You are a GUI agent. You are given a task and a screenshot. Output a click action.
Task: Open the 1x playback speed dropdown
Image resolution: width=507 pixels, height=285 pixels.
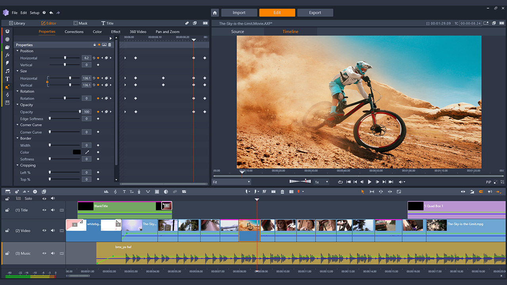pyautogui.click(x=321, y=182)
